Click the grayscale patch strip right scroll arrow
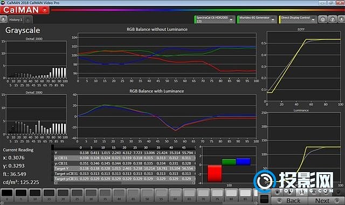Image resolution: width=345 pixels, height=205 pixels. [256, 203]
